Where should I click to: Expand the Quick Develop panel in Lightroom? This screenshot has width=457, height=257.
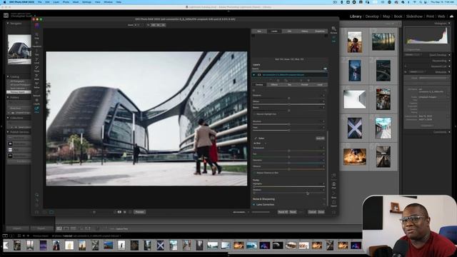(x=449, y=55)
